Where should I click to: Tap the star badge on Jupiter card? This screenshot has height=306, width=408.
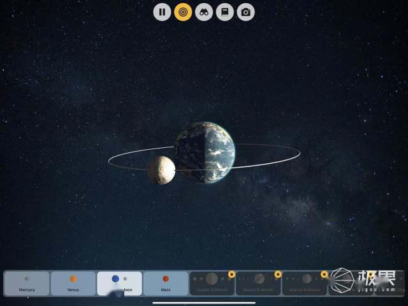(231, 274)
